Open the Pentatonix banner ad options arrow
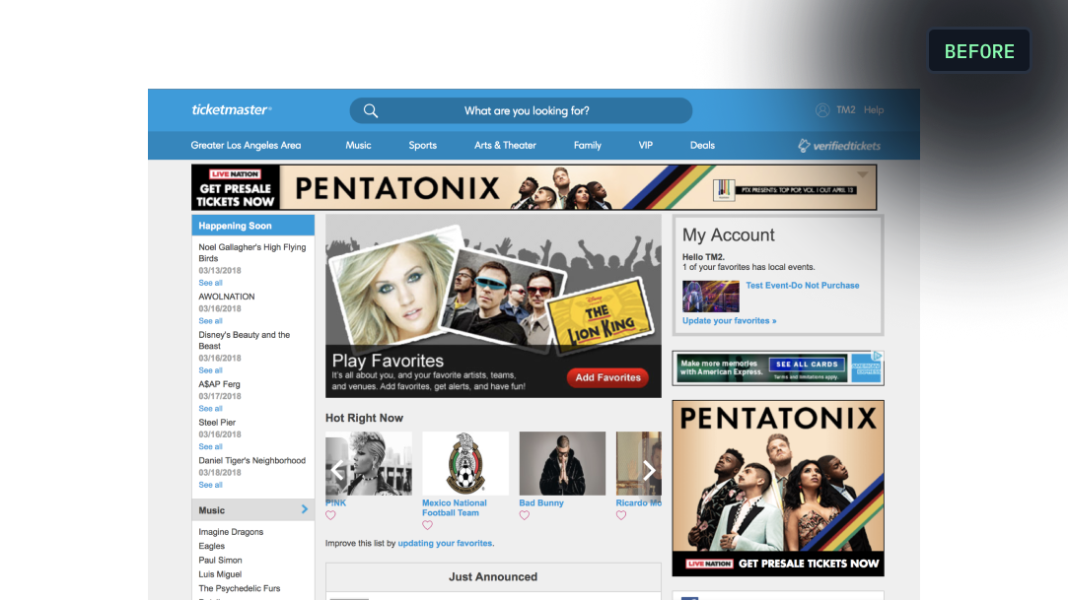This screenshot has height=600, width=1068. 862,174
